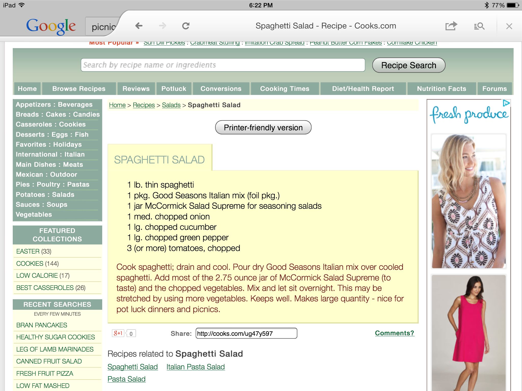This screenshot has width=522, height=391.
Task: Click the page reload/refresh icon
Action: (x=187, y=26)
